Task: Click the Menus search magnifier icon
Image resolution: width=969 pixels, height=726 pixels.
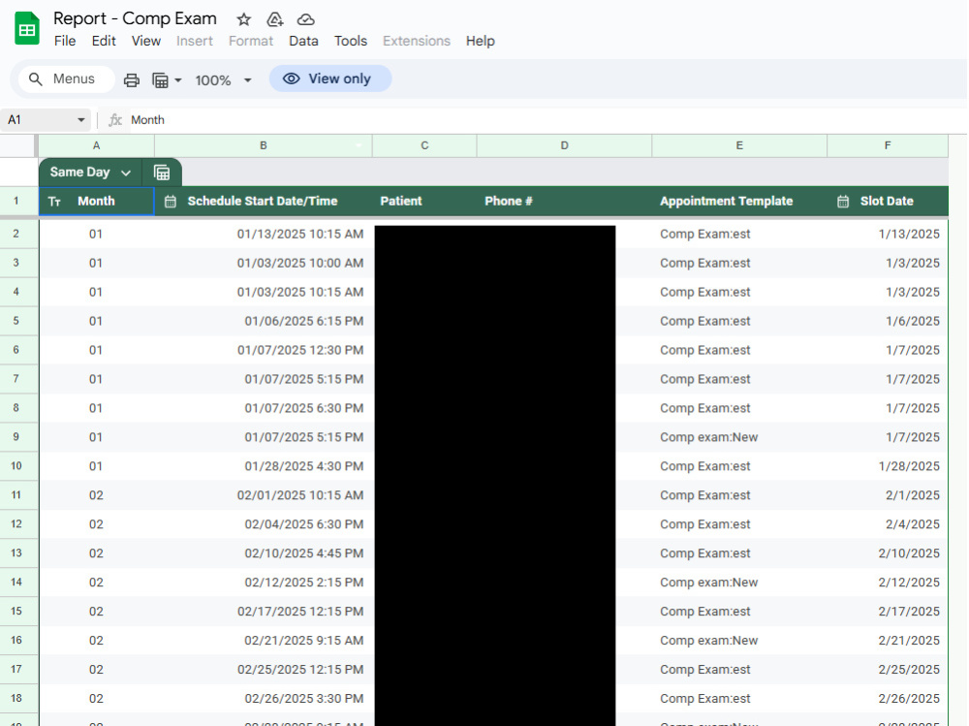Action: point(36,79)
